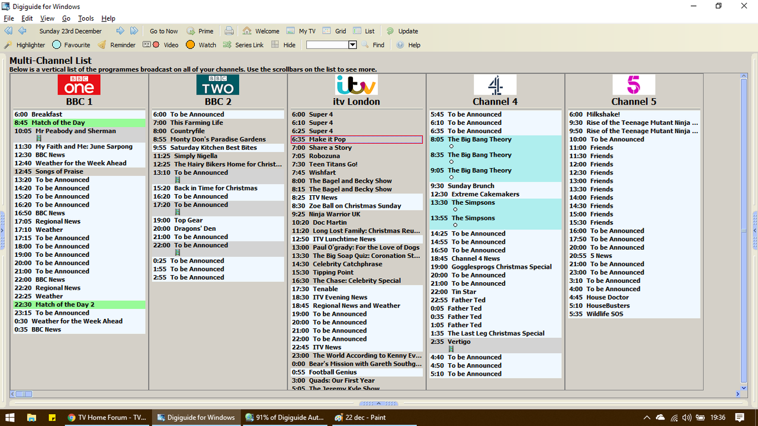Click the Sunday 23rd December date label
This screenshot has height=426, width=758.
coord(70,31)
